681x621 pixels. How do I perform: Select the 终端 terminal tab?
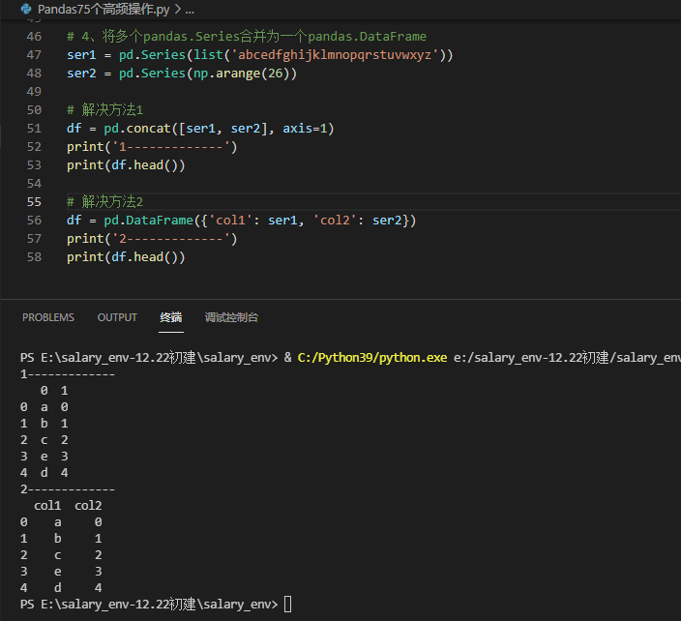(170, 317)
